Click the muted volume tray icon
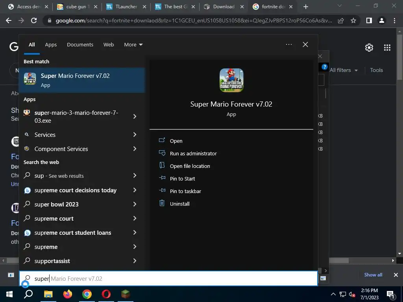403x302 pixels. 352,294
